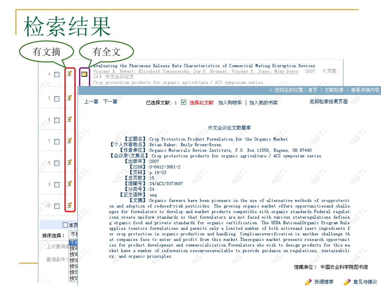Click 查看详细内容 breadcrumb item
381x286 pixels.
pos(365,90)
